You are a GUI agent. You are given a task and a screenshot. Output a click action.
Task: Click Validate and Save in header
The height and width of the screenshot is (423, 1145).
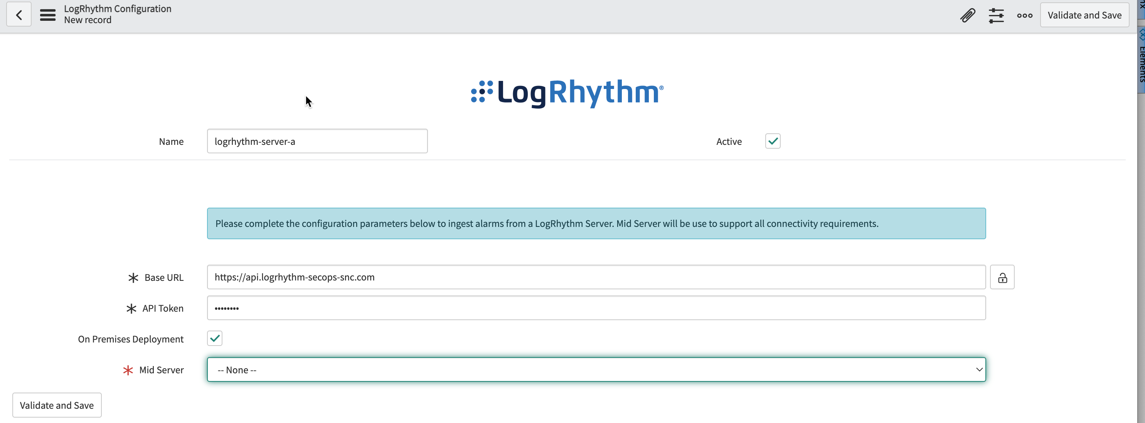tap(1084, 15)
